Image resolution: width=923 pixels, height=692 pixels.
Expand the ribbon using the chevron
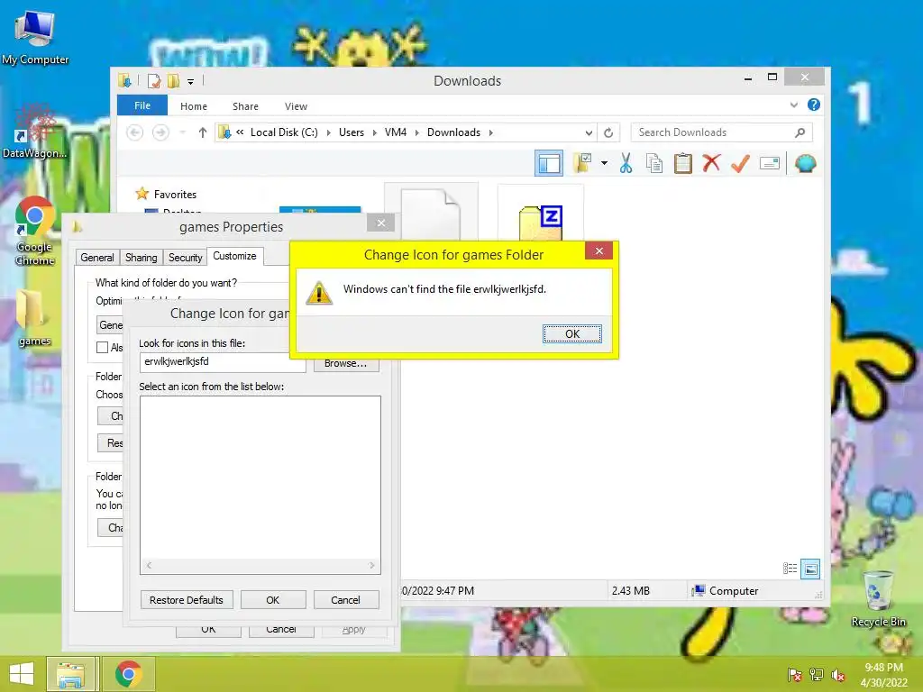pyautogui.click(x=793, y=105)
